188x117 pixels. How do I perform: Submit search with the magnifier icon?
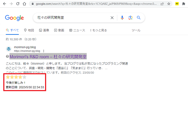point(139,18)
